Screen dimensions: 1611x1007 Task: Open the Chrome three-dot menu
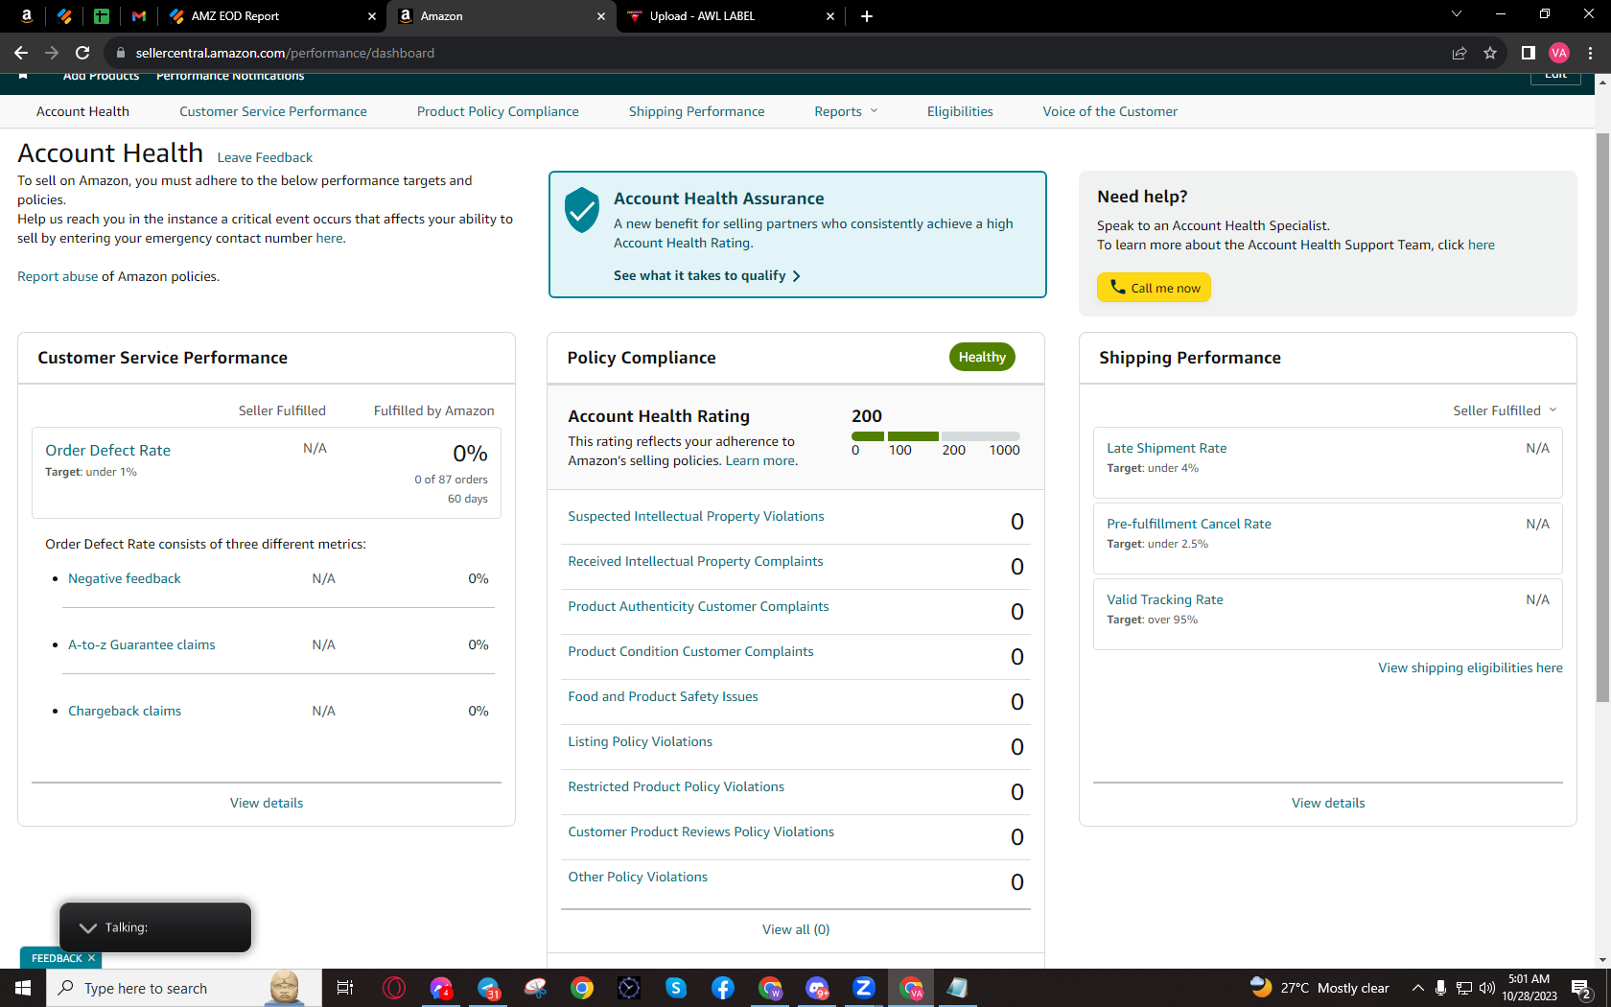pos(1590,53)
